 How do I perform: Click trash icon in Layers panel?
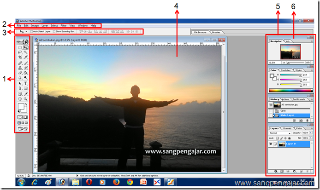tap(308, 171)
